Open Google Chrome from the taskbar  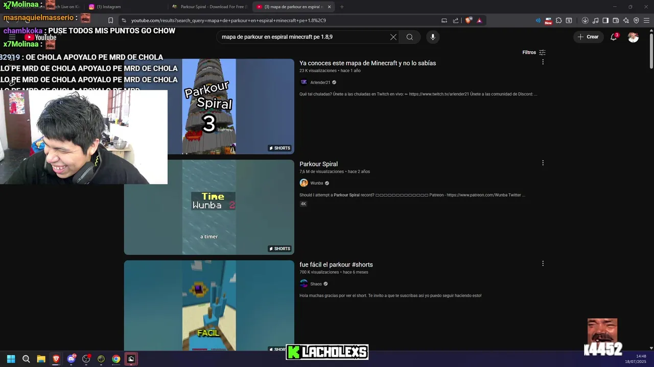(116, 359)
